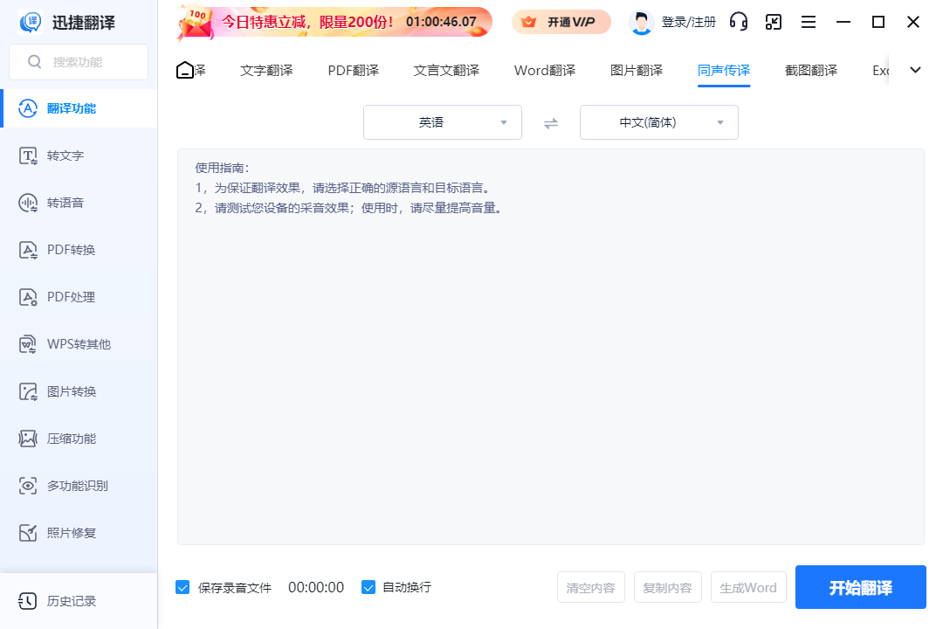Click the VIP crown icon

pyautogui.click(x=528, y=22)
